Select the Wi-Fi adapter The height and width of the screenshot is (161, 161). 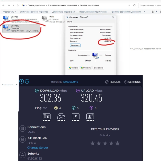click(53, 19)
